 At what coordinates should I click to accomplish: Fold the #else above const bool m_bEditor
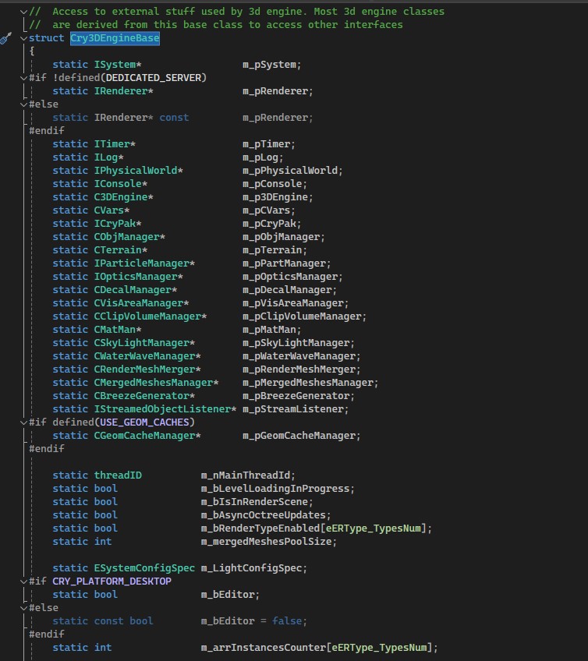click(x=23, y=608)
